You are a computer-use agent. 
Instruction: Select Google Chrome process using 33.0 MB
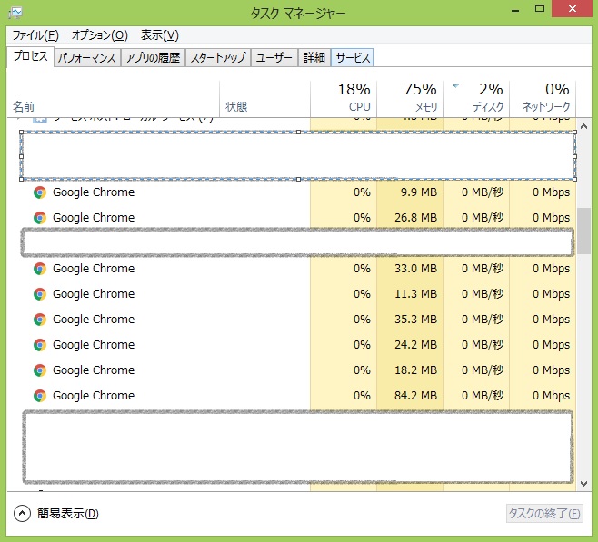(x=292, y=269)
